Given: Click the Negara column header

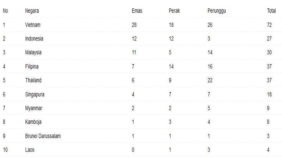Looking at the screenshot, I should [x=32, y=11].
